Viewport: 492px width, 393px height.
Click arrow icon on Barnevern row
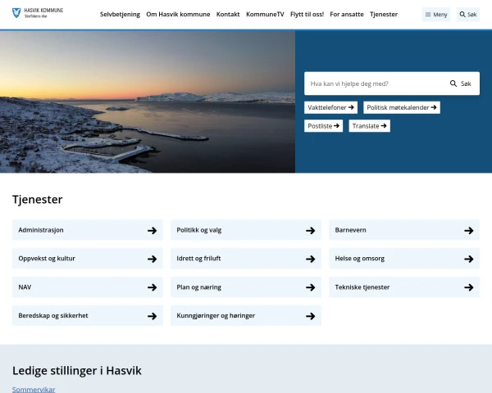[x=469, y=231]
